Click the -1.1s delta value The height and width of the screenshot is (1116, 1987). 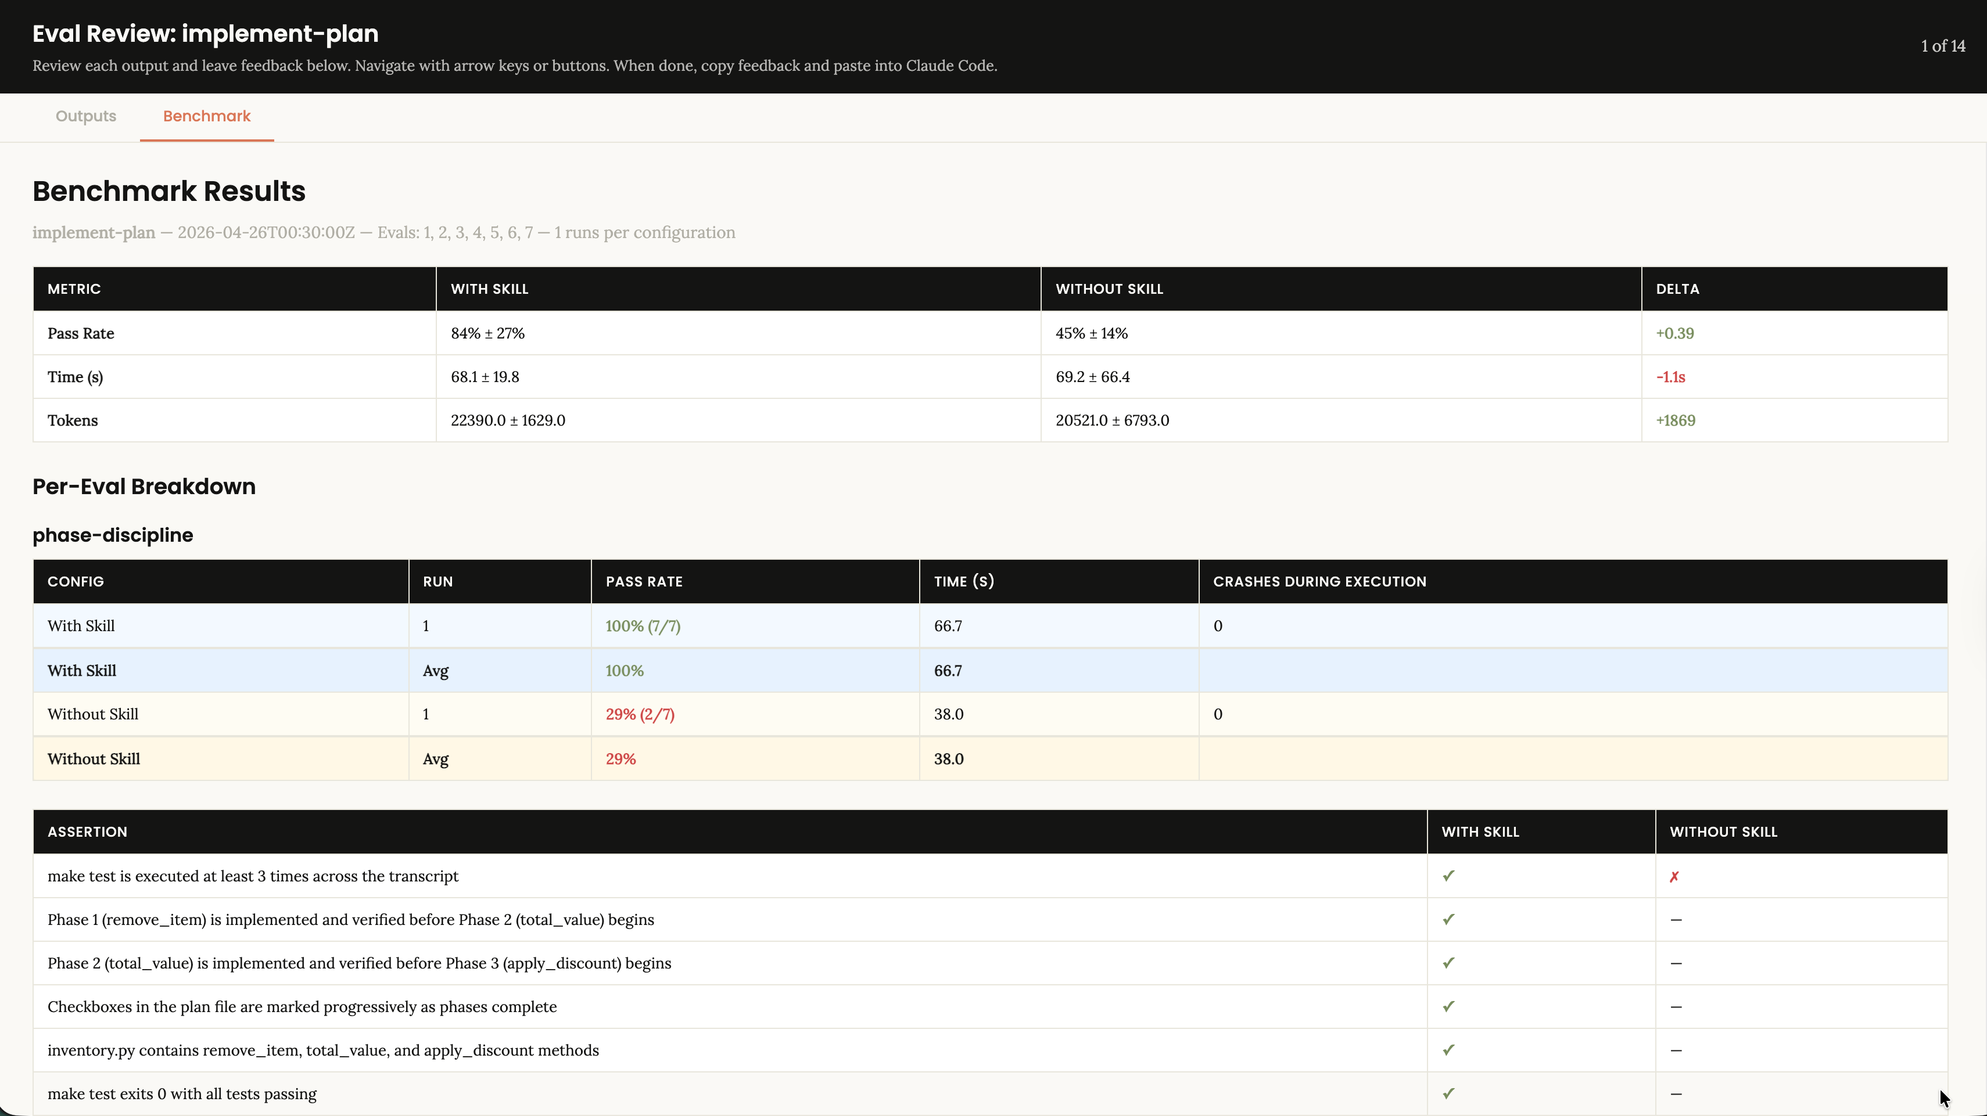pos(1671,377)
